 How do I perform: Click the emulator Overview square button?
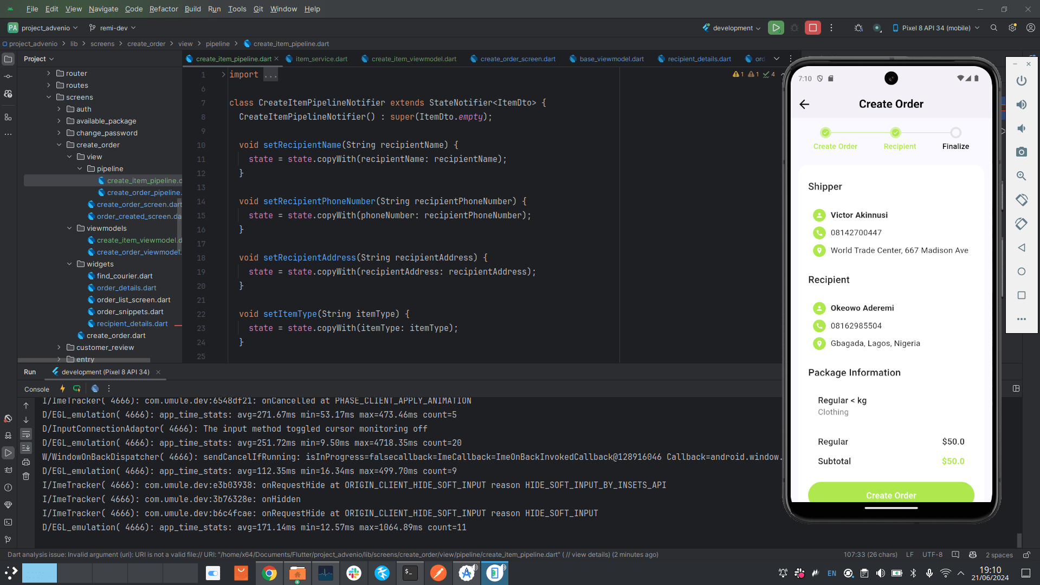pos(1022,295)
